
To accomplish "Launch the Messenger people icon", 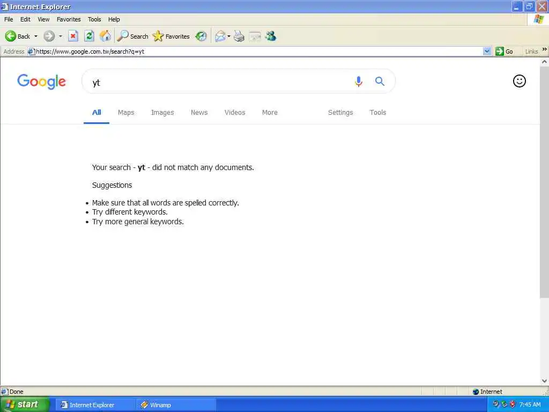I will click(x=271, y=36).
